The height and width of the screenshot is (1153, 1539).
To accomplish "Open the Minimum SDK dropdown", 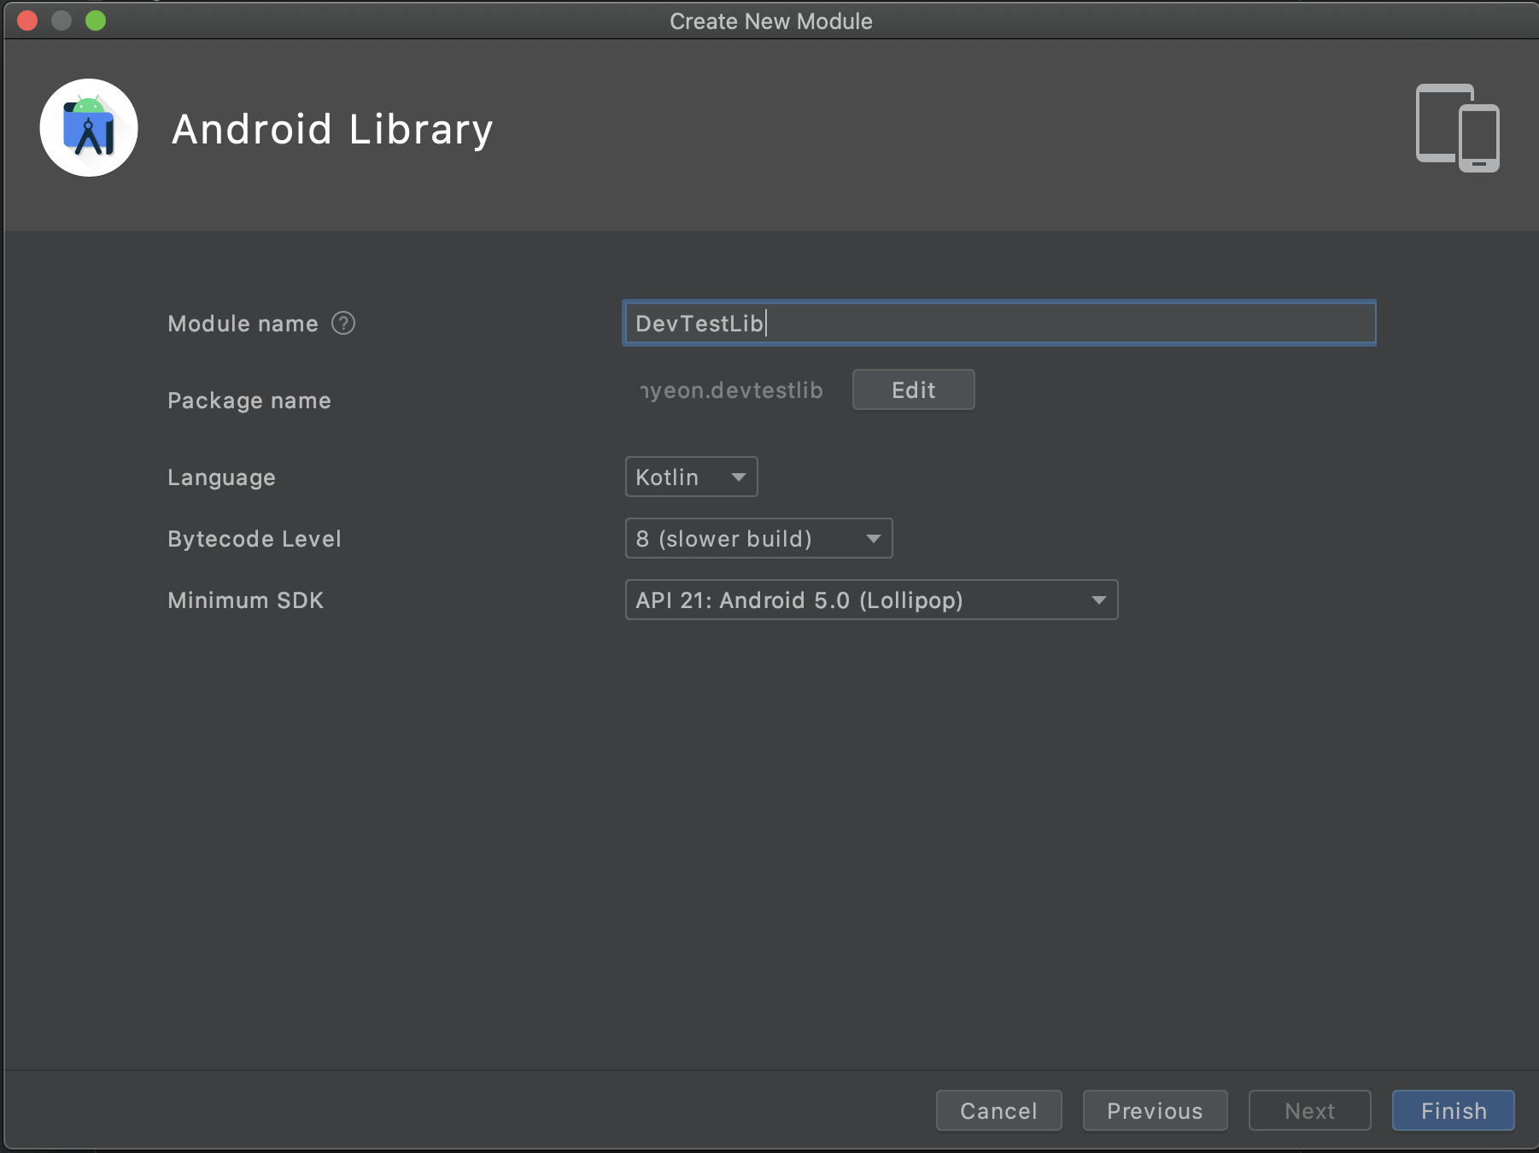I will click(x=871, y=600).
